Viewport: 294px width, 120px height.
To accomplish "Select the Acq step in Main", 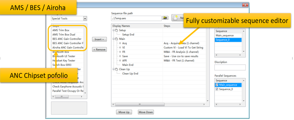I will tap(125, 43).
